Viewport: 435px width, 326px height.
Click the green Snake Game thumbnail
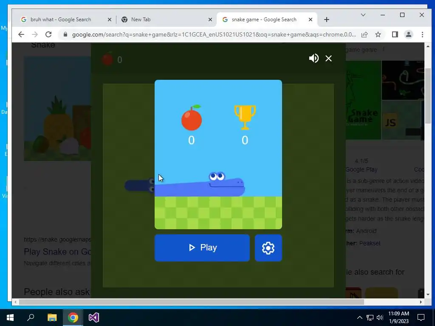[x=363, y=100]
